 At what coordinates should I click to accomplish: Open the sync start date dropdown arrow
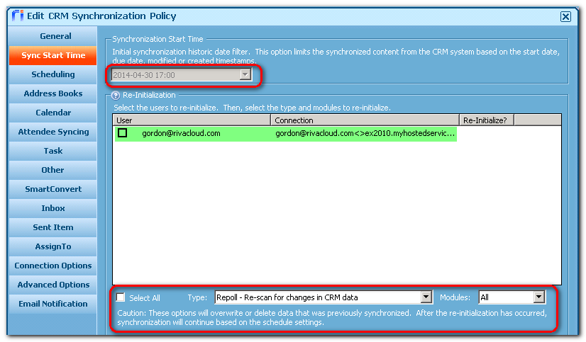tap(245, 74)
